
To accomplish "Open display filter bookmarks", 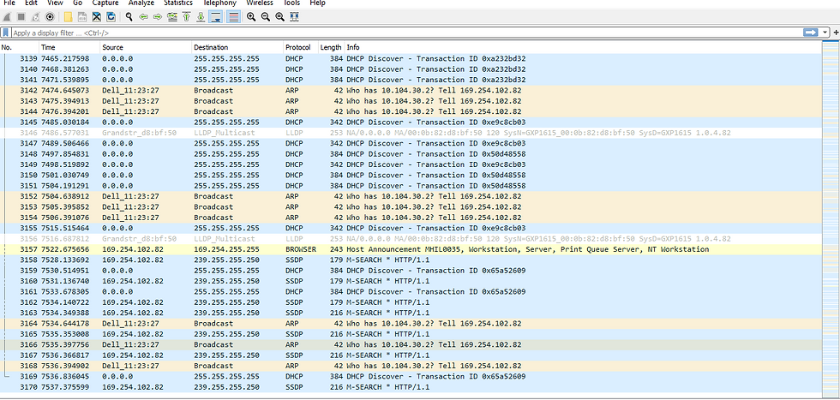I will [x=5, y=33].
